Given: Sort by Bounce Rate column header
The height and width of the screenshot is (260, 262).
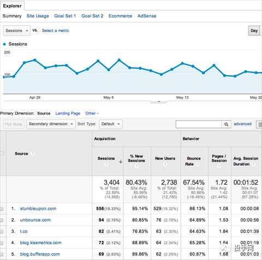Looking at the screenshot, I should [x=194, y=161].
